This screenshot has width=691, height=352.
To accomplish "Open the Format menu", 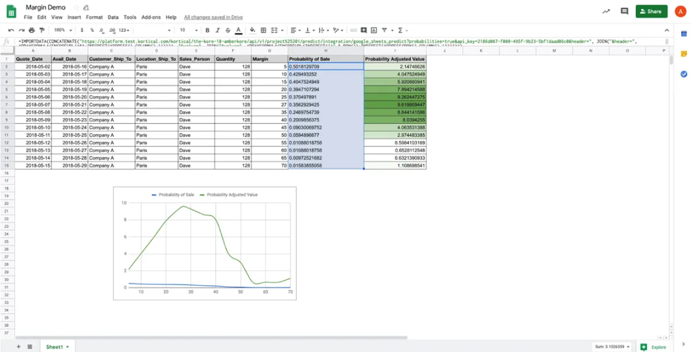I will click(94, 17).
